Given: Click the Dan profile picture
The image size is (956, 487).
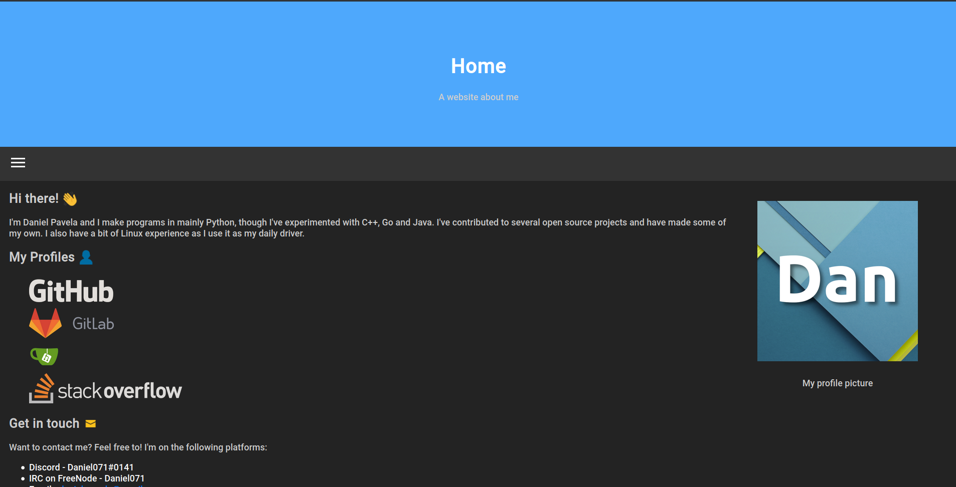Looking at the screenshot, I should [837, 281].
